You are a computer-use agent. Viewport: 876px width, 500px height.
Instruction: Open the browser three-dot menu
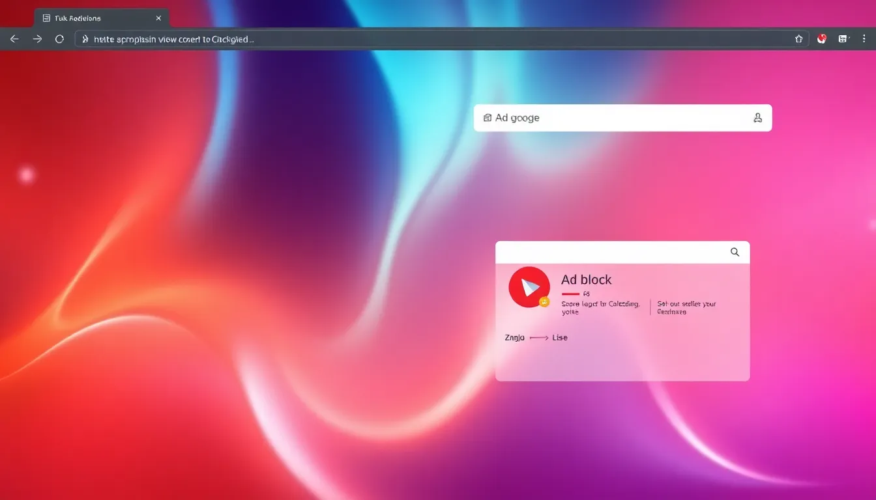pos(864,39)
